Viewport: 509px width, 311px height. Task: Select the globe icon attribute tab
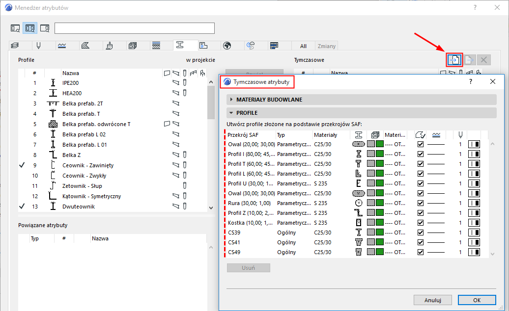coord(226,46)
